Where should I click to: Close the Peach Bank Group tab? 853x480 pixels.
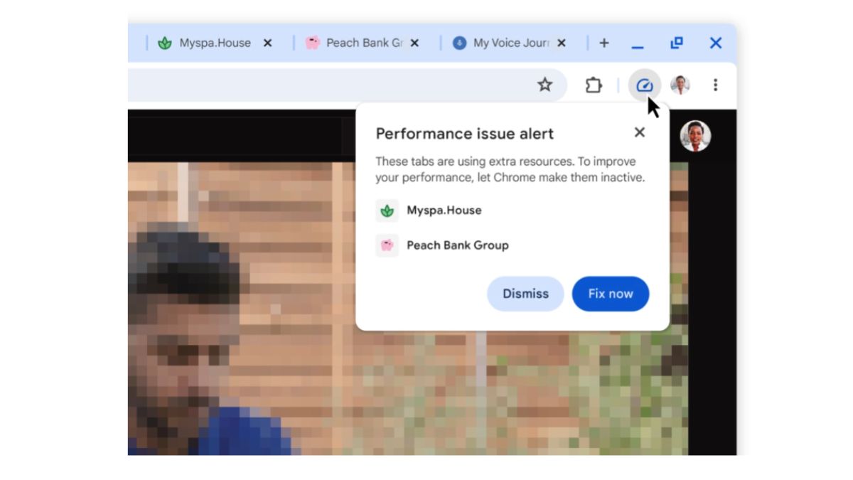(414, 43)
